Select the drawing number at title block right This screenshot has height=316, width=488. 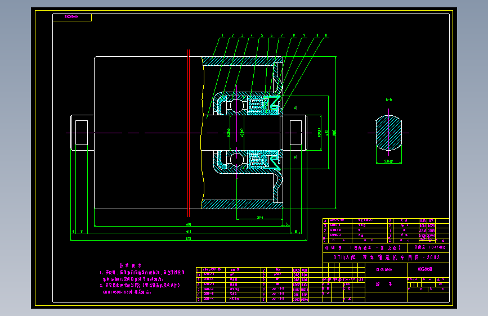pos(425,269)
